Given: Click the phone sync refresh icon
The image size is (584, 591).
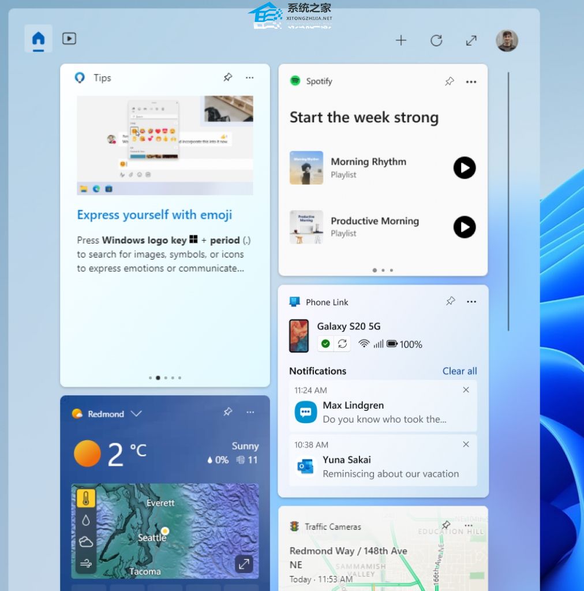Looking at the screenshot, I should point(342,344).
